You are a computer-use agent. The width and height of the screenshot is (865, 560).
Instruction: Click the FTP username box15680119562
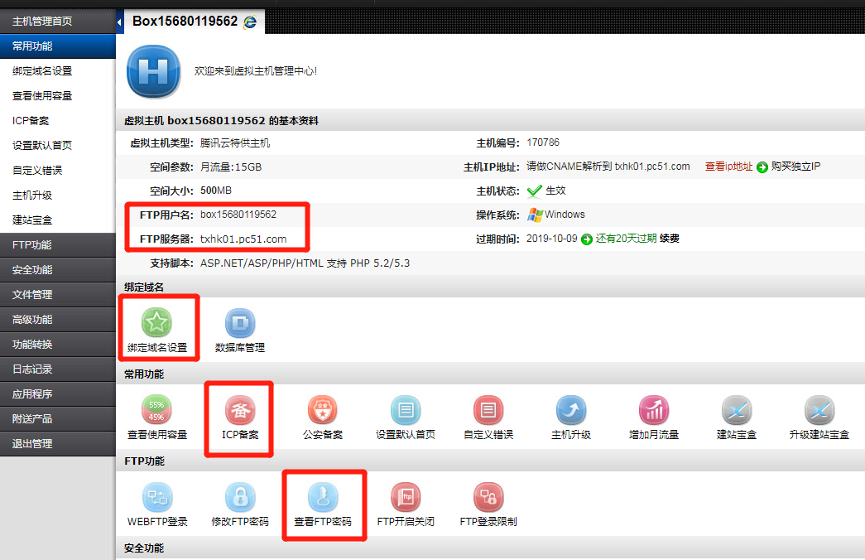[x=238, y=215]
